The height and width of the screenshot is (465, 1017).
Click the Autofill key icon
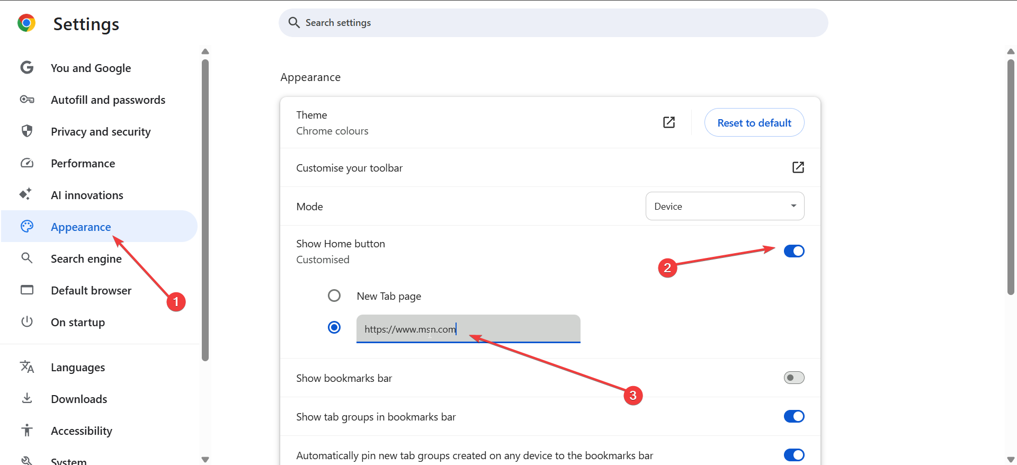[x=27, y=100]
